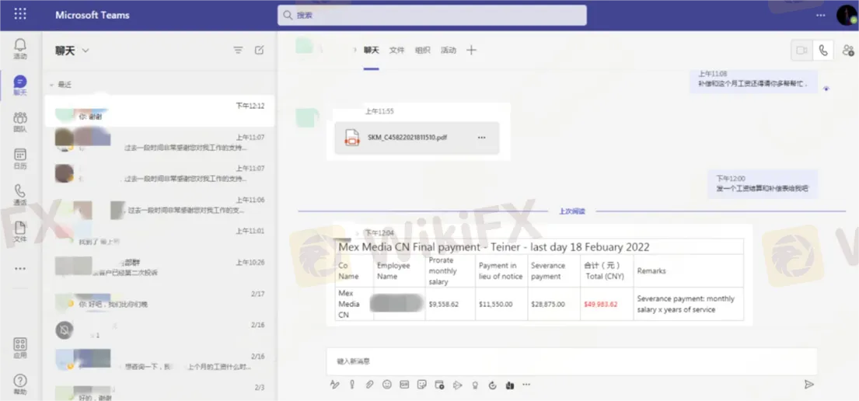This screenshot has width=859, height=401.
Task: Open more options for the PDF attachment
Action: click(x=481, y=138)
